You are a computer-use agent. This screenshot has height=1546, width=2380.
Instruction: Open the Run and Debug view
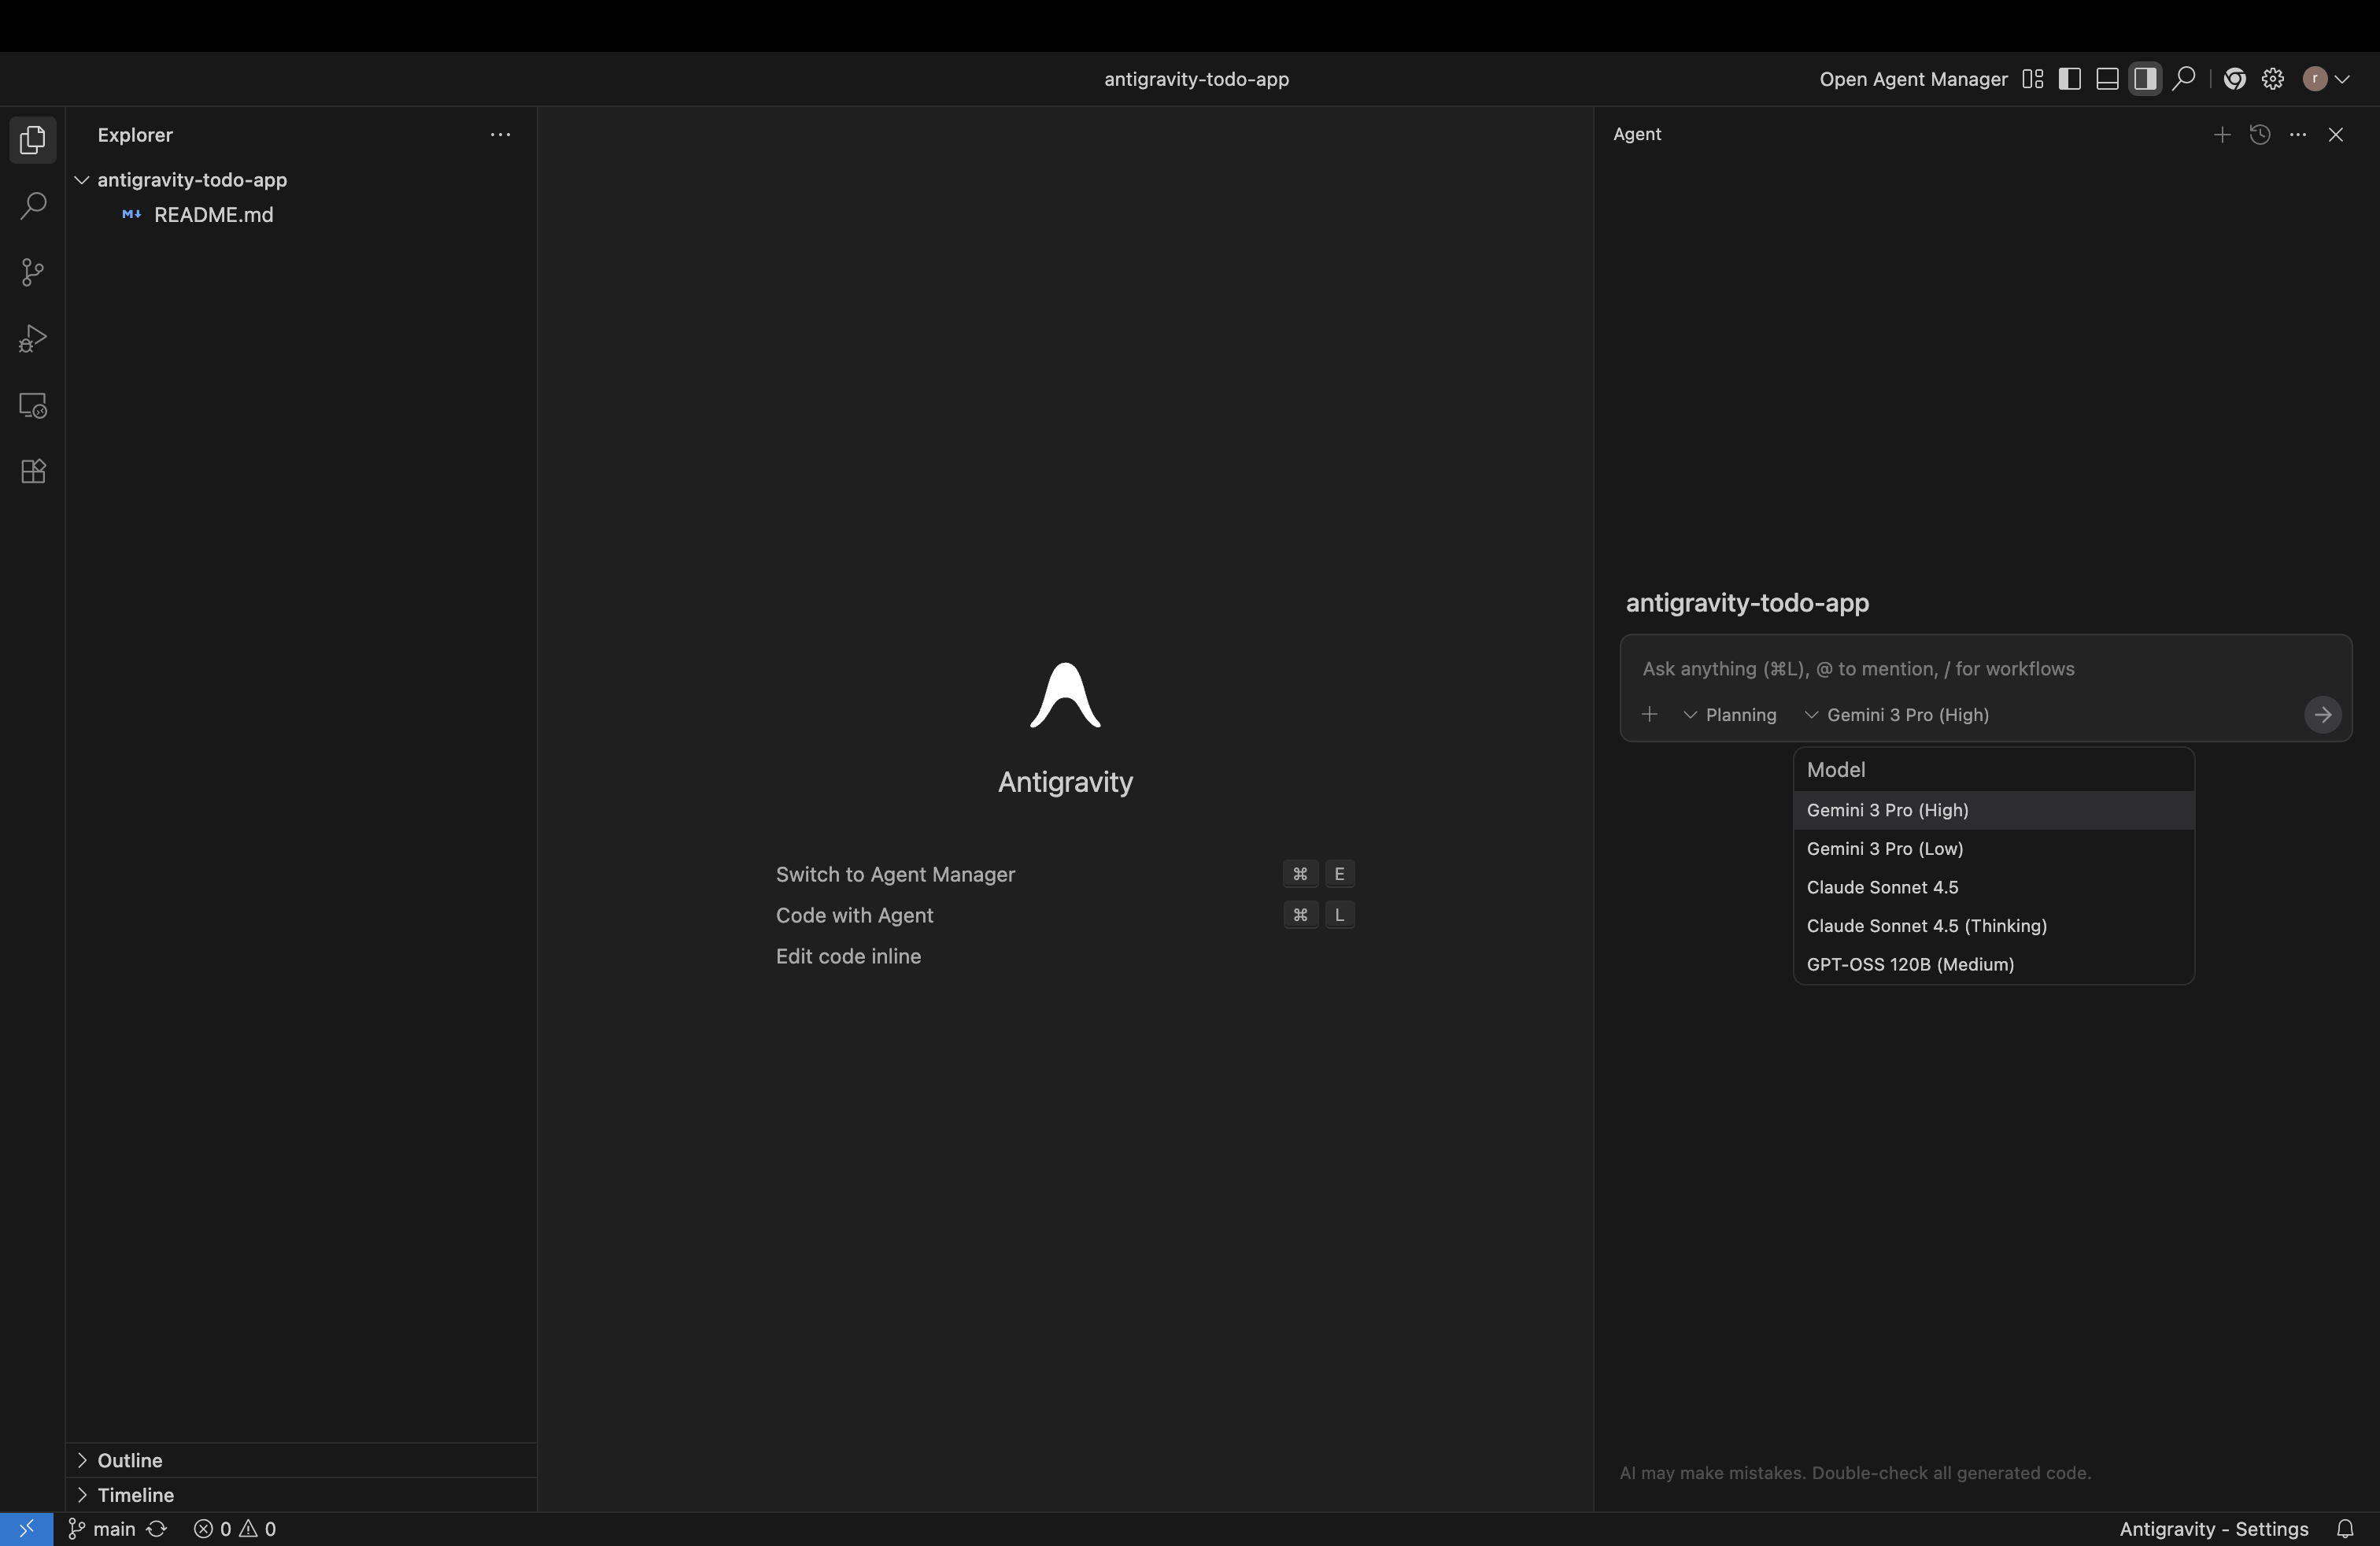point(33,339)
